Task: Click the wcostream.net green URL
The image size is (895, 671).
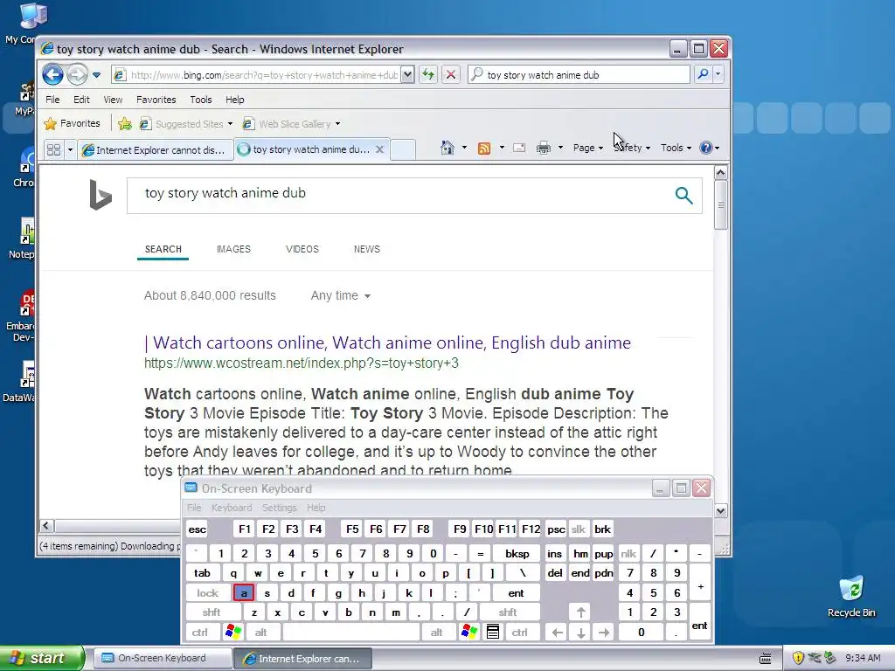Action: pos(302,363)
